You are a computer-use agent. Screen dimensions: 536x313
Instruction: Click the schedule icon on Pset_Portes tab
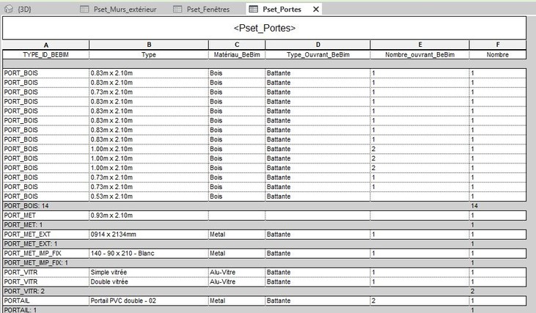tap(253, 10)
